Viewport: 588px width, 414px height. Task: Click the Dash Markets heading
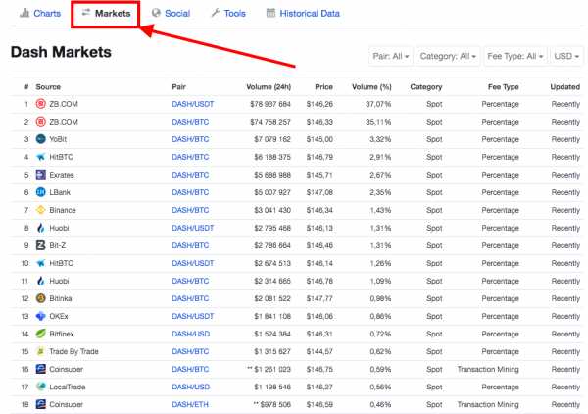pyautogui.click(x=61, y=52)
